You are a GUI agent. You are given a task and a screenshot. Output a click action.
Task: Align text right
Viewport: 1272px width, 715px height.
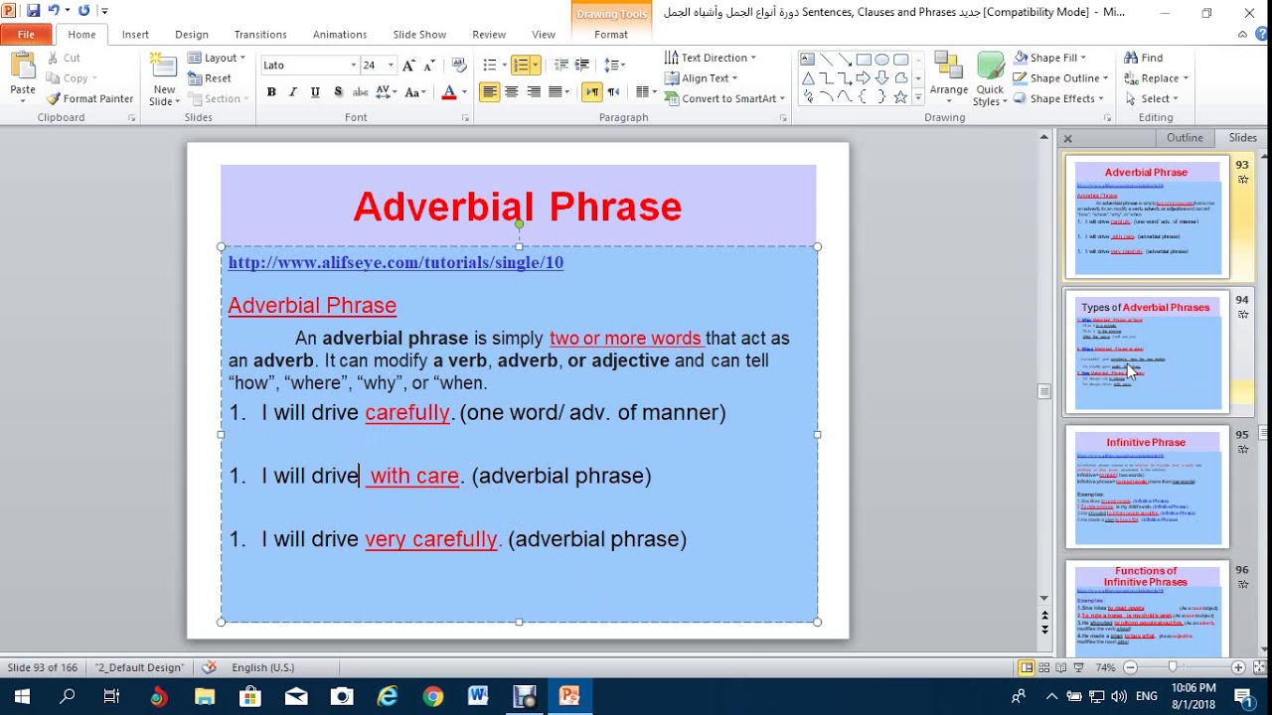534,92
